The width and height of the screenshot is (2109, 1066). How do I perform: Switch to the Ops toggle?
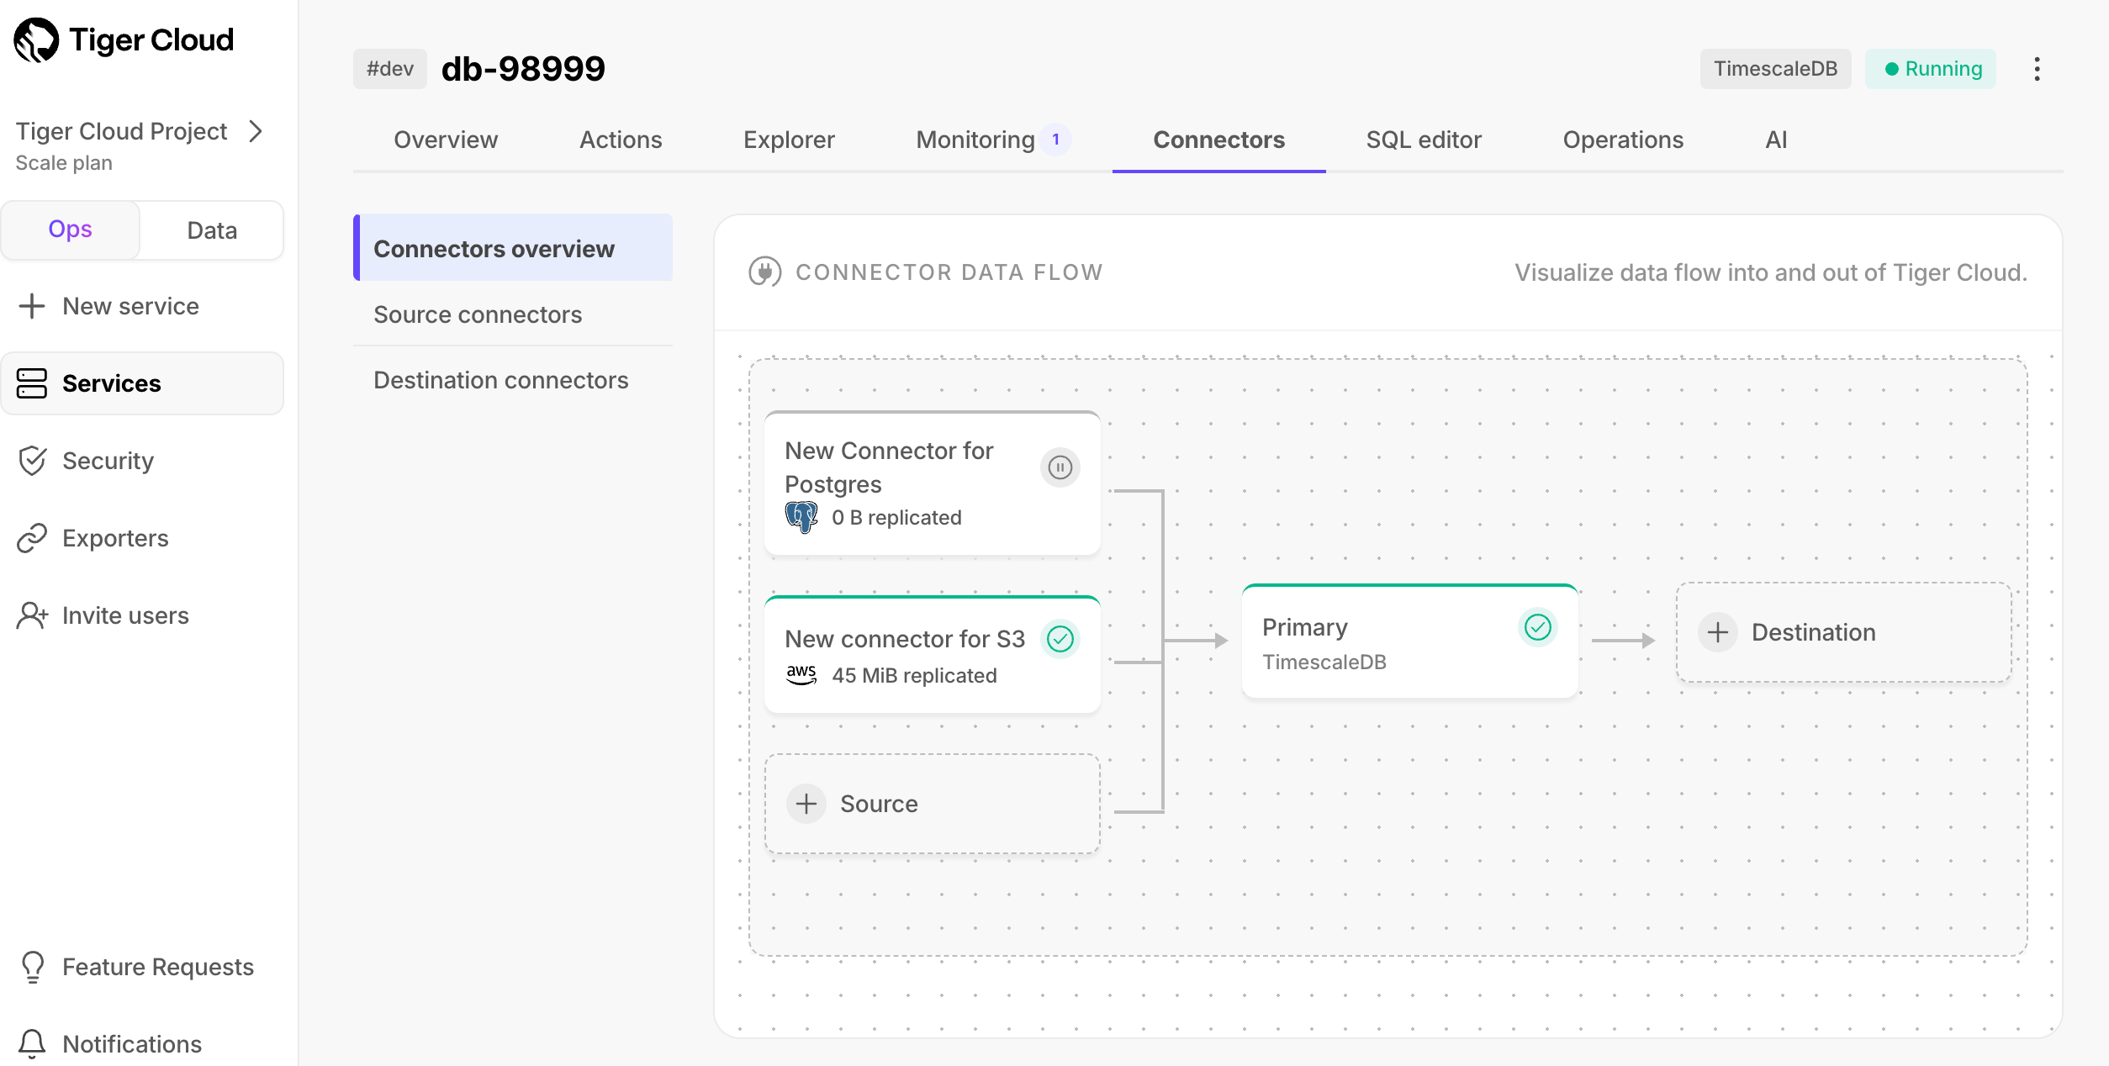pyautogui.click(x=71, y=230)
